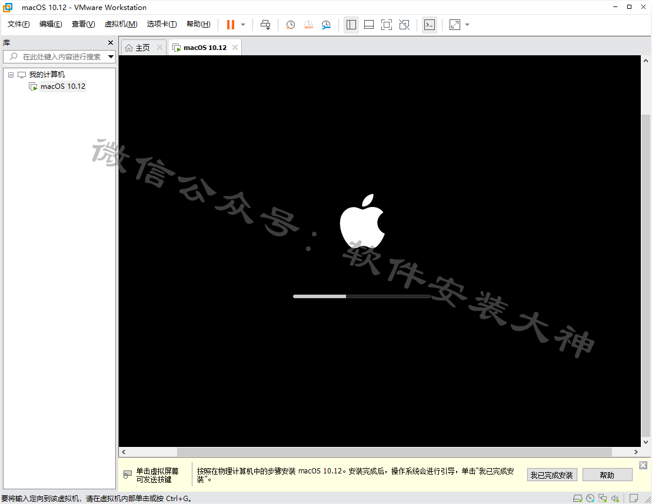Dismiss the yellow installation hint bar

point(643,465)
